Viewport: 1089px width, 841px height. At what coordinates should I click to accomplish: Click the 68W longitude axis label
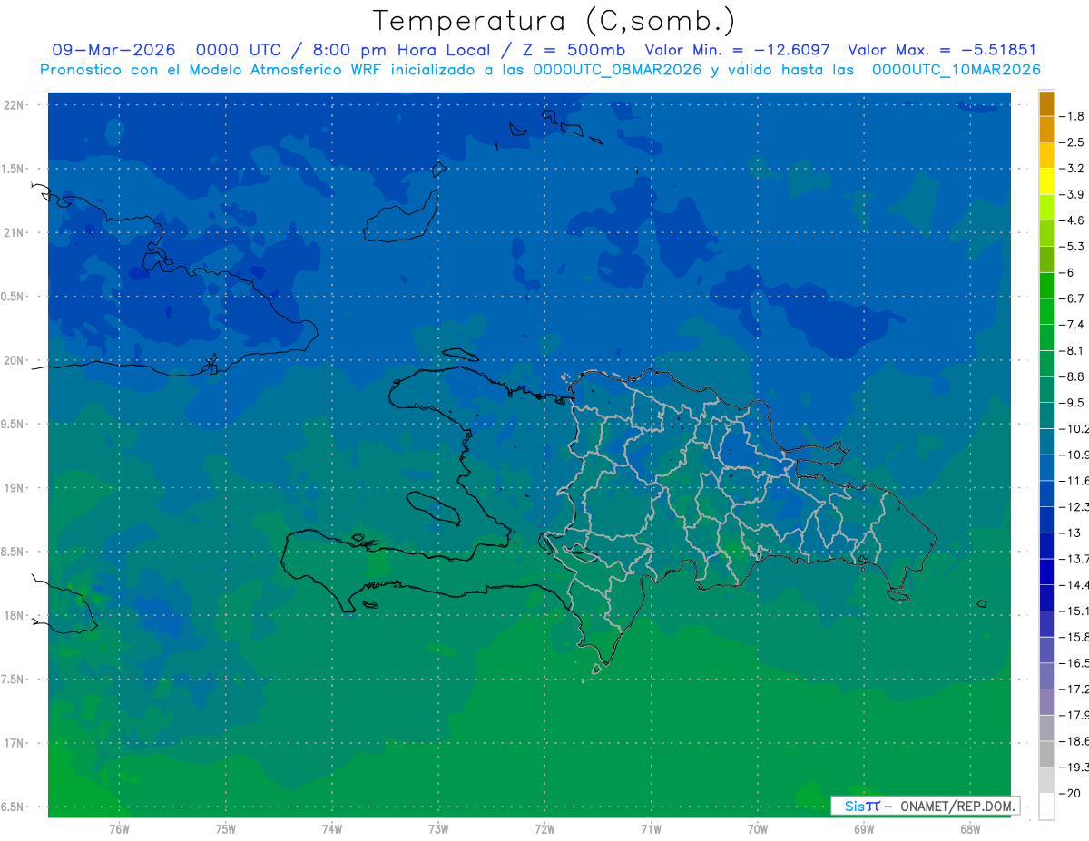pos(969,828)
